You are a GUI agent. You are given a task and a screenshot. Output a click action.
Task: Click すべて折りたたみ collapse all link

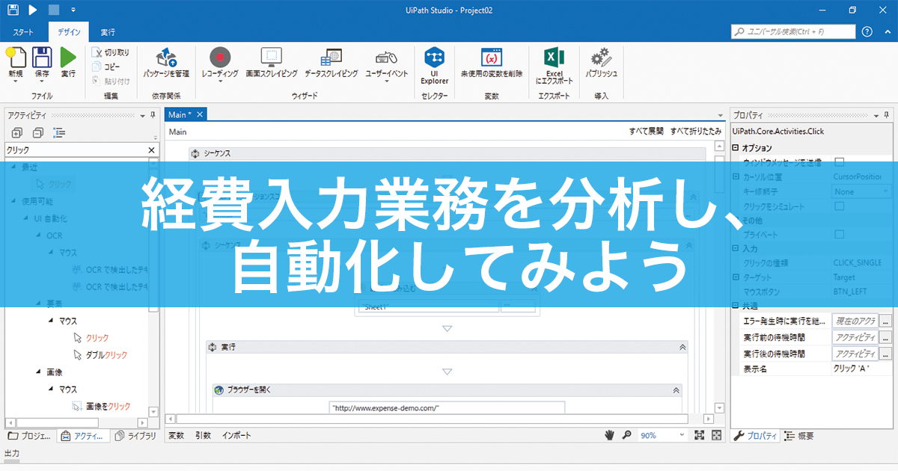[696, 131]
